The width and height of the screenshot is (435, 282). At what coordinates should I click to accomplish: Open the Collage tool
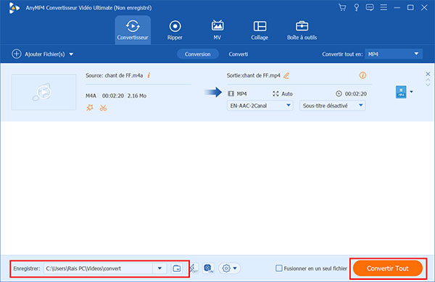[x=260, y=30]
